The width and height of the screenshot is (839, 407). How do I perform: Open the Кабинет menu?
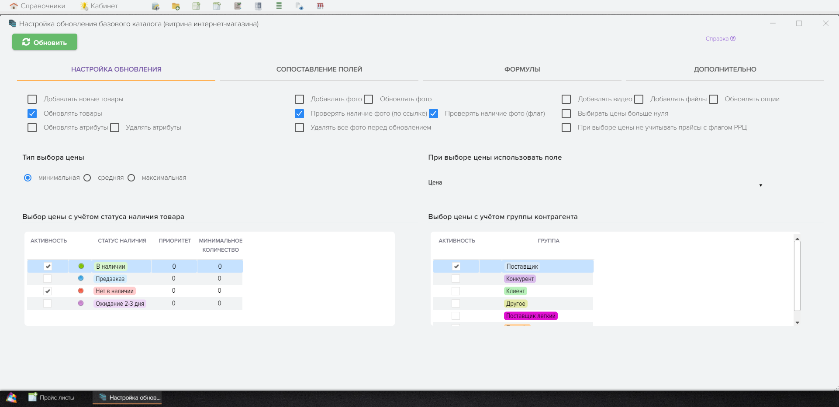(99, 6)
